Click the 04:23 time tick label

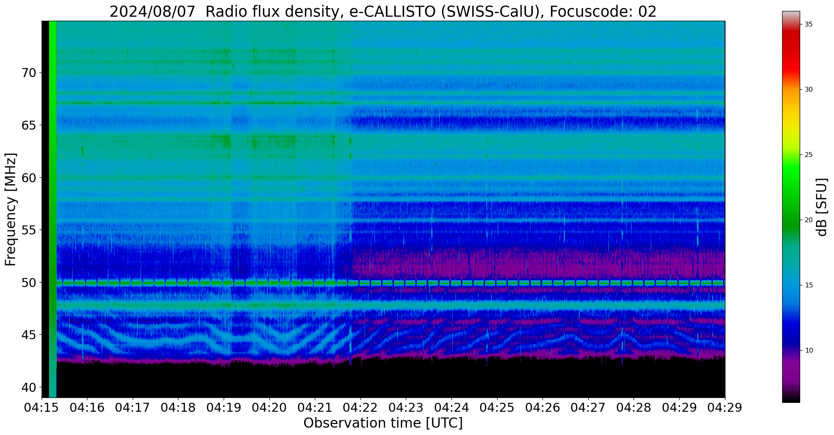point(406,408)
